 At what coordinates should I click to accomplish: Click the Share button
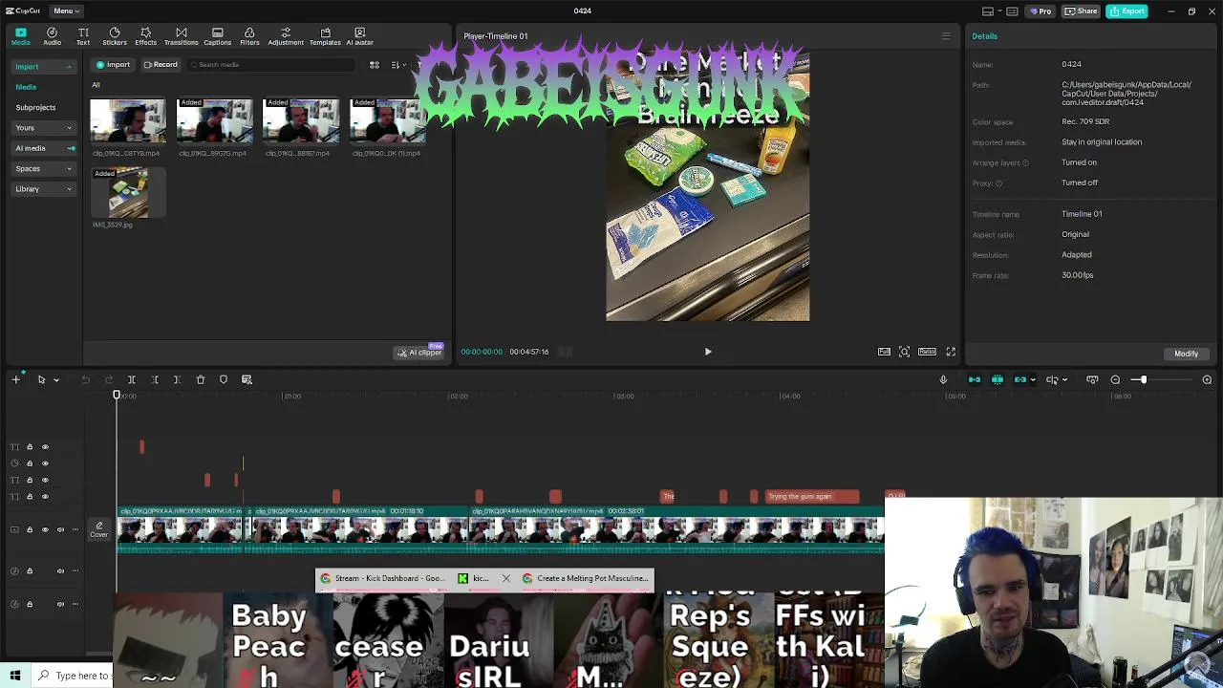1082,11
